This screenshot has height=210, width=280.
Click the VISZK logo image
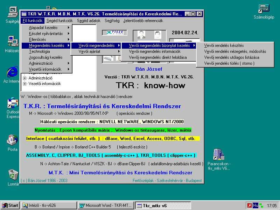(x=115, y=33)
